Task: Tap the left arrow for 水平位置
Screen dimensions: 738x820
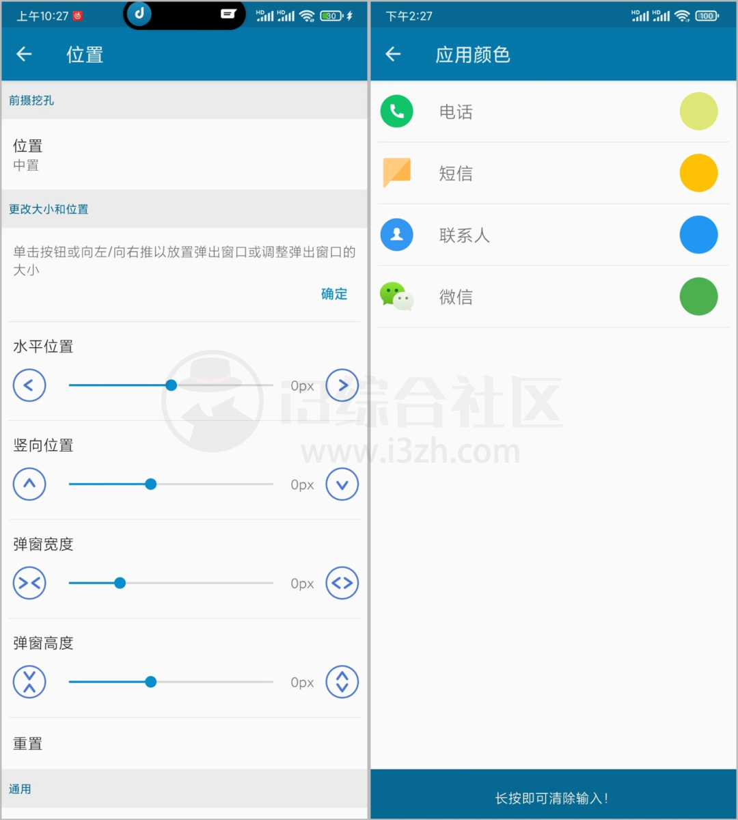Action: coord(29,385)
